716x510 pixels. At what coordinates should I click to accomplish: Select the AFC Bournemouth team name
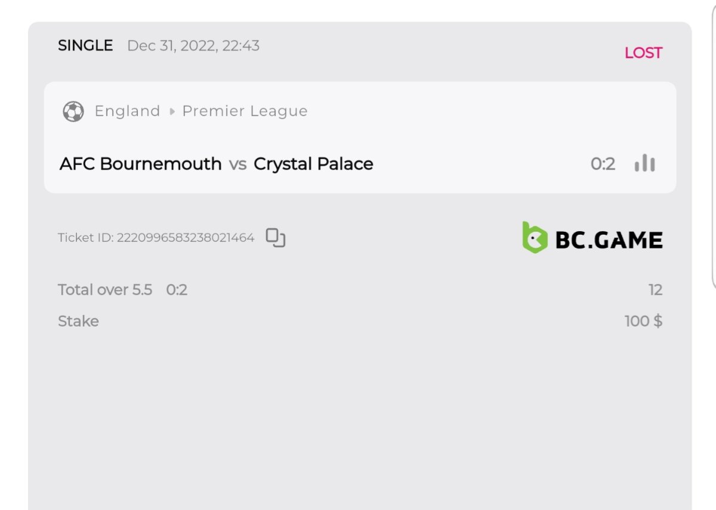(140, 164)
